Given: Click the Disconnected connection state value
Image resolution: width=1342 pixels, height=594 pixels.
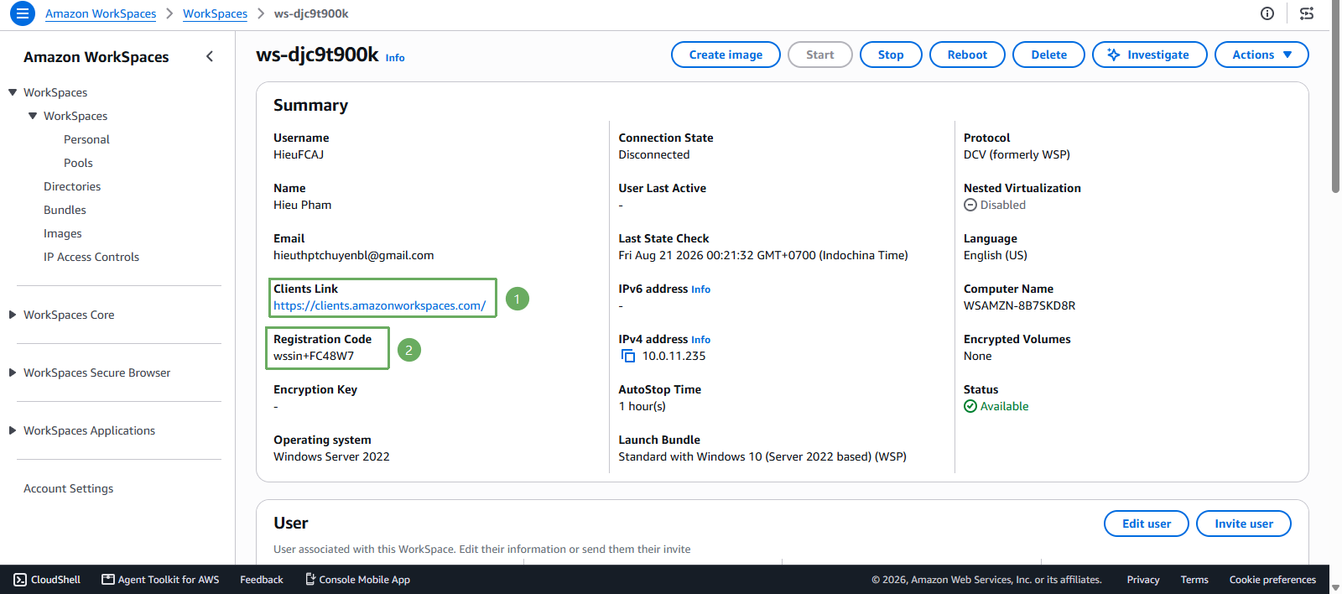Looking at the screenshot, I should [653, 154].
